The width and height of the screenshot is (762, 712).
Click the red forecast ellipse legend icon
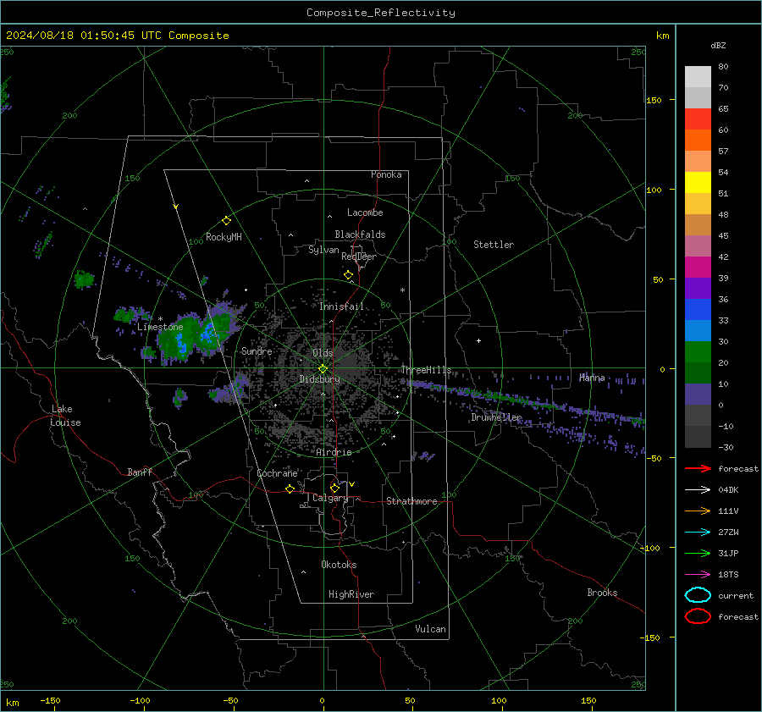698,616
